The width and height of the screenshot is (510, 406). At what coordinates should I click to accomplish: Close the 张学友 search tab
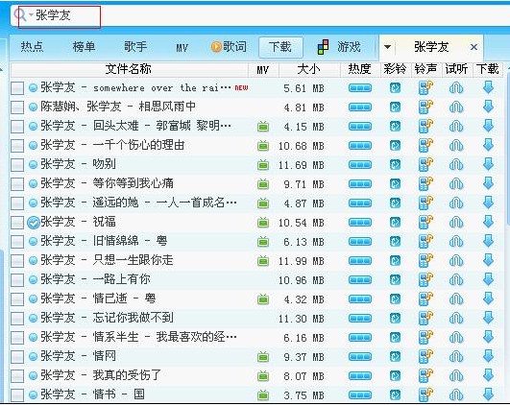pyautogui.click(x=474, y=47)
